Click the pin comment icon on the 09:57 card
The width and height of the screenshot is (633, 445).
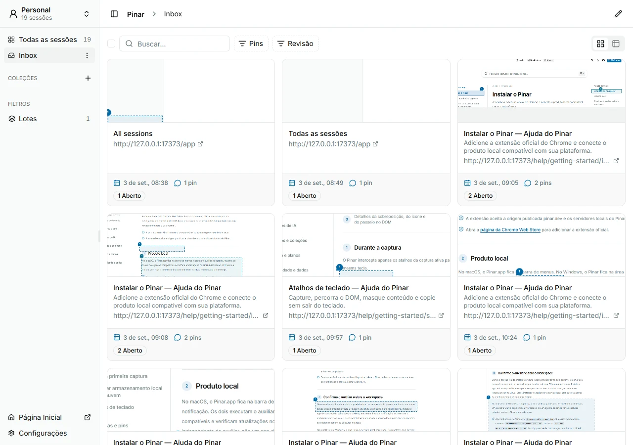(353, 338)
